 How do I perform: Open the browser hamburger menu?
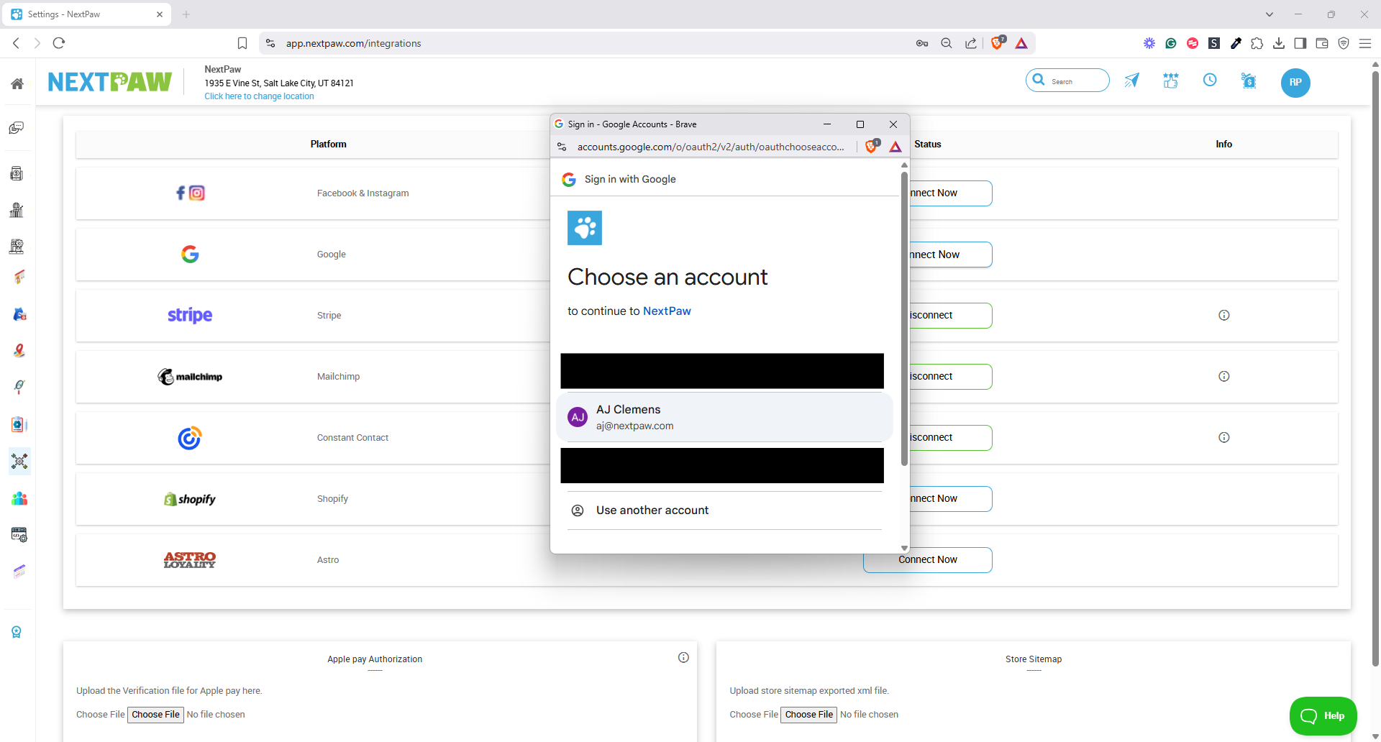click(x=1365, y=43)
